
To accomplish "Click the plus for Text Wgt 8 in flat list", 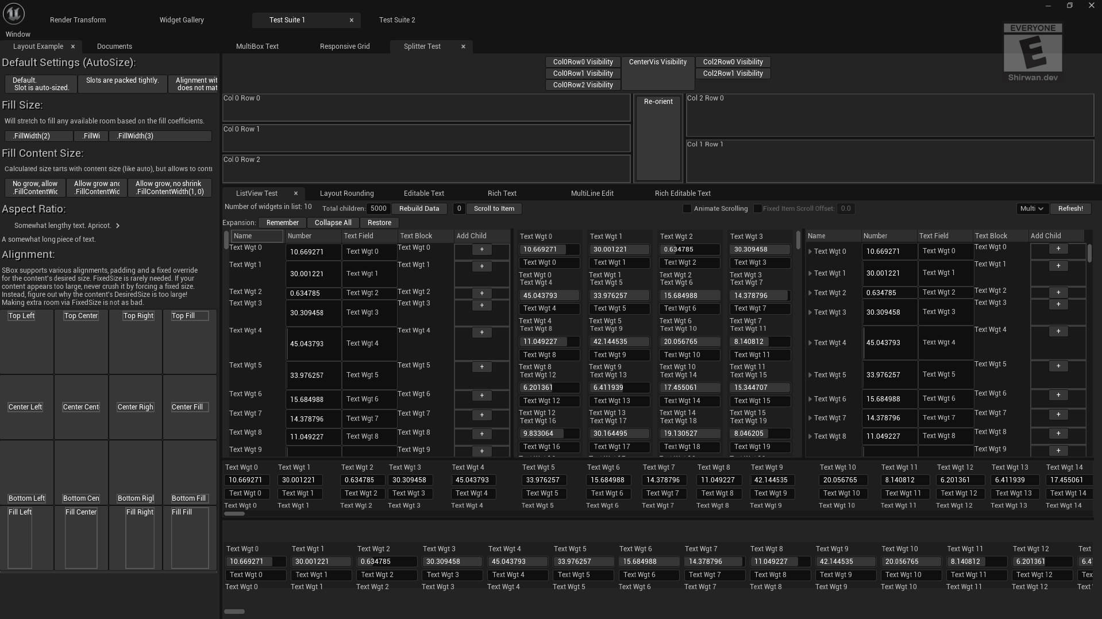I will [481, 434].
